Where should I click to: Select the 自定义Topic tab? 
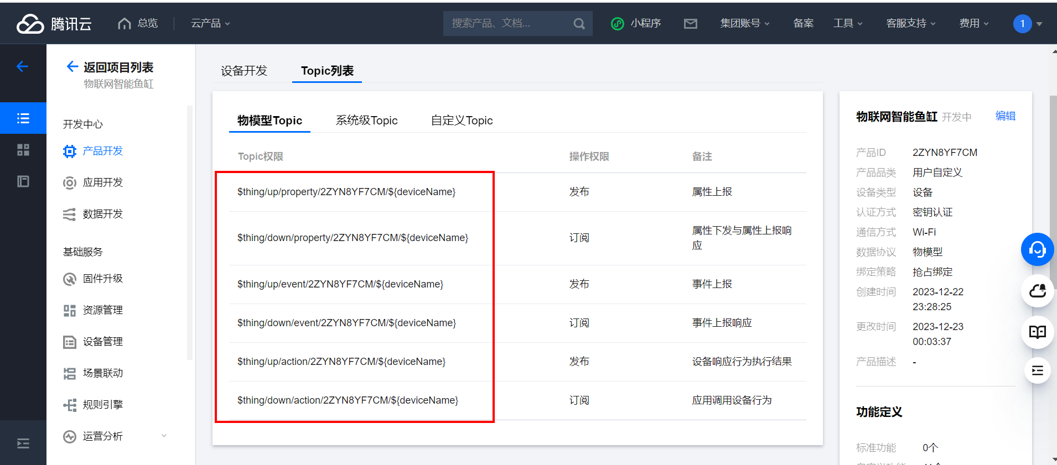(462, 121)
